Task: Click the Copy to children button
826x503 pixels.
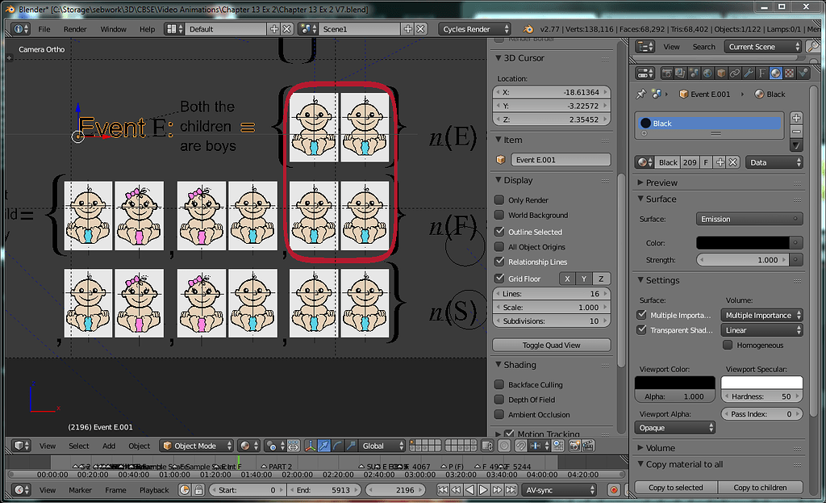Action: 760,487
